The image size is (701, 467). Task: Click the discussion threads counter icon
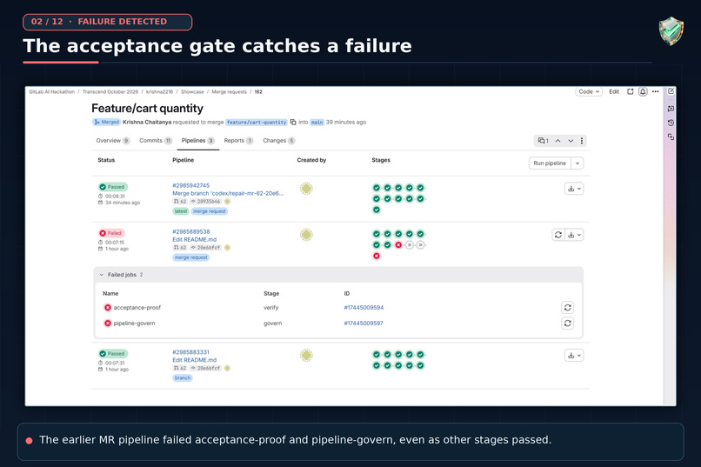coord(544,141)
